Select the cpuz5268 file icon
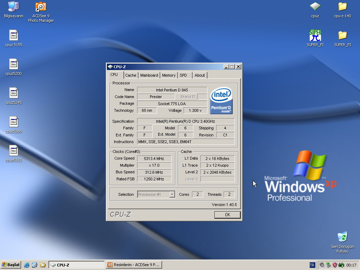Image resolution: width=360 pixels, height=270 pixels. coord(14,125)
